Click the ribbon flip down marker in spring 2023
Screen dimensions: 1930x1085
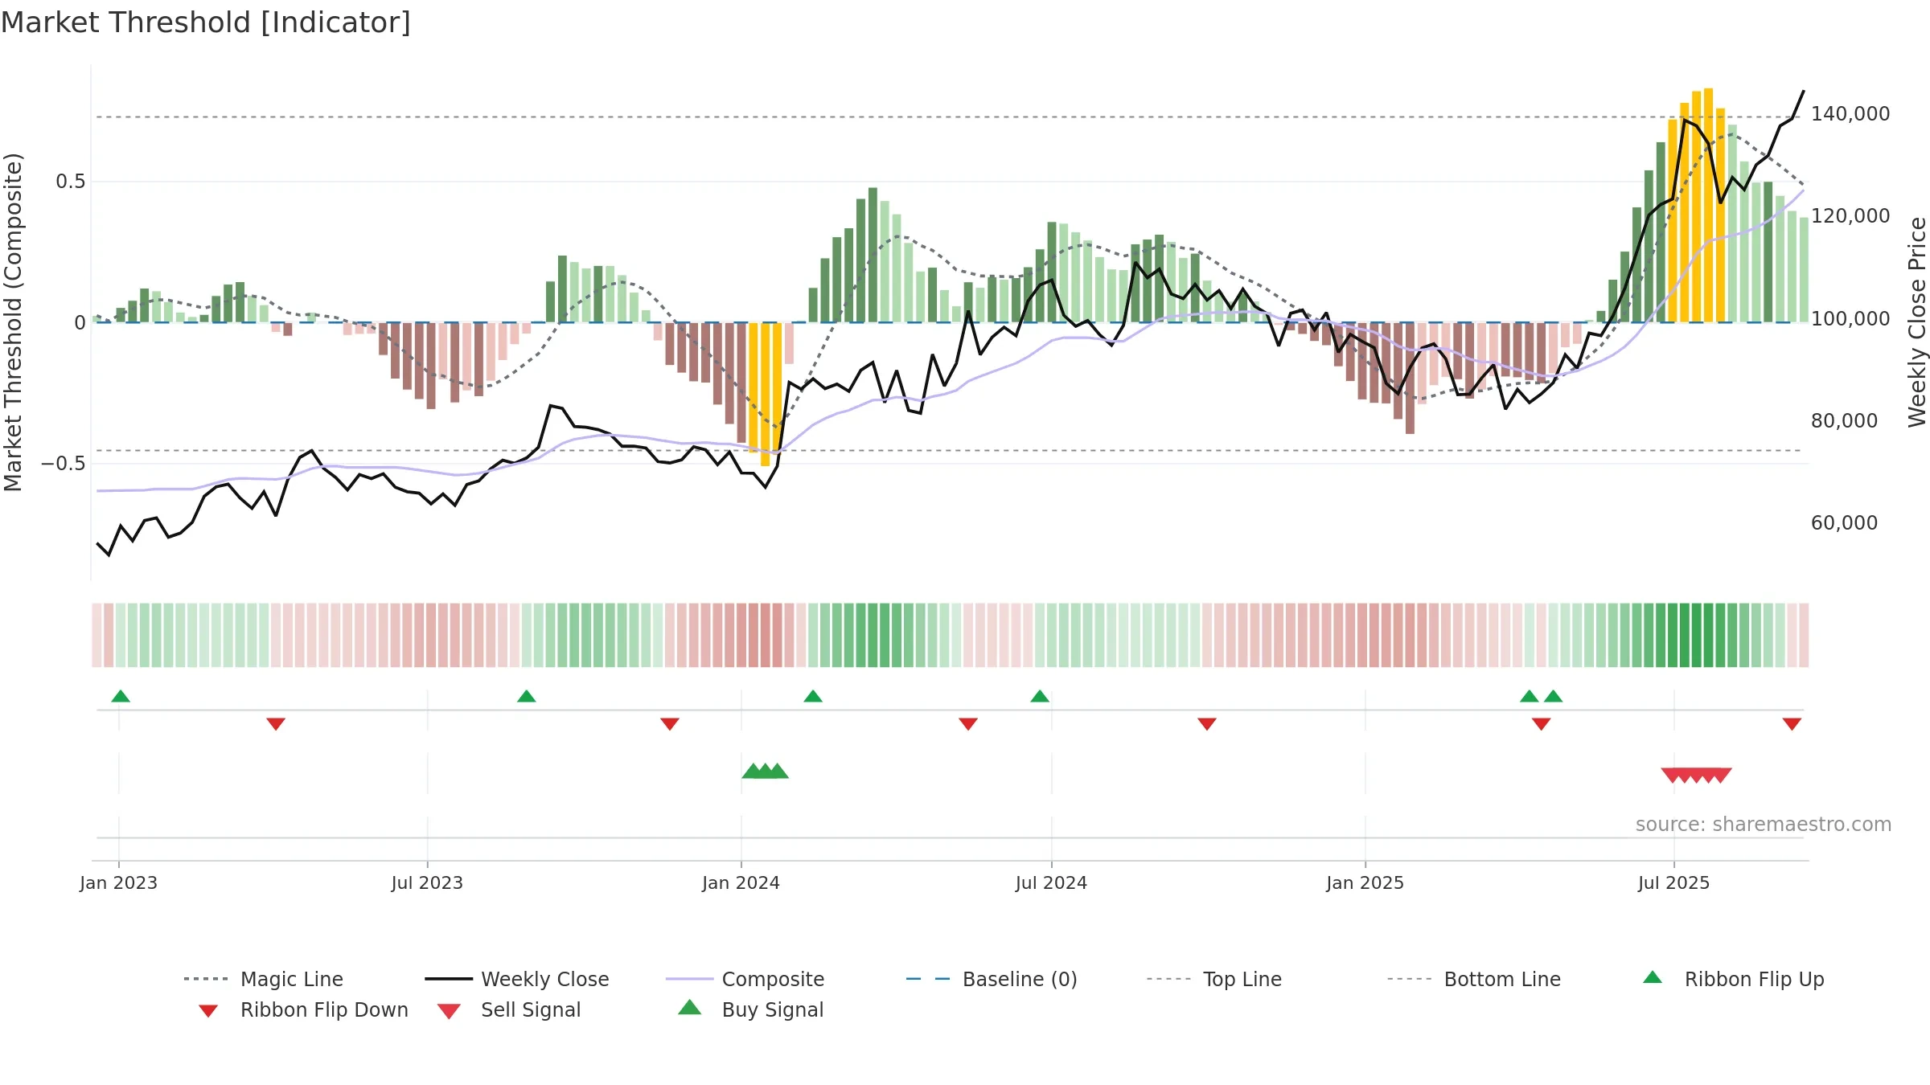click(276, 724)
